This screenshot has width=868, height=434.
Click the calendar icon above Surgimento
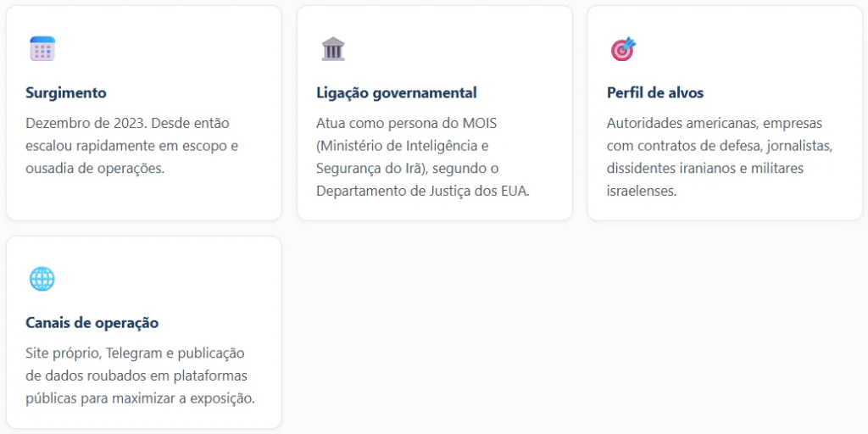coord(42,48)
